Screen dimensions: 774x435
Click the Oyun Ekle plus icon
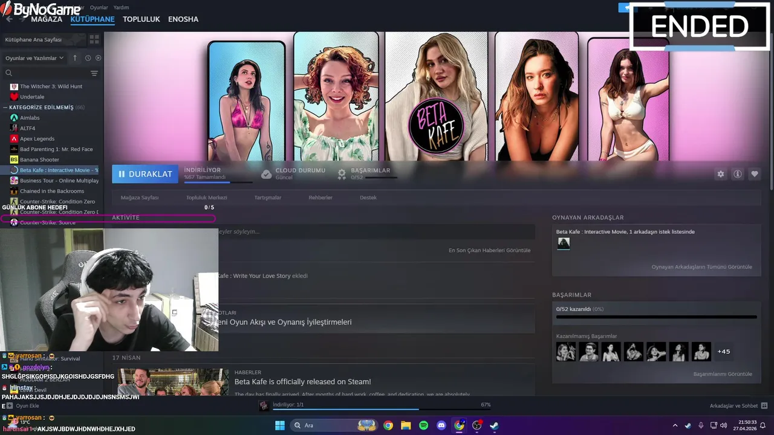click(x=9, y=406)
